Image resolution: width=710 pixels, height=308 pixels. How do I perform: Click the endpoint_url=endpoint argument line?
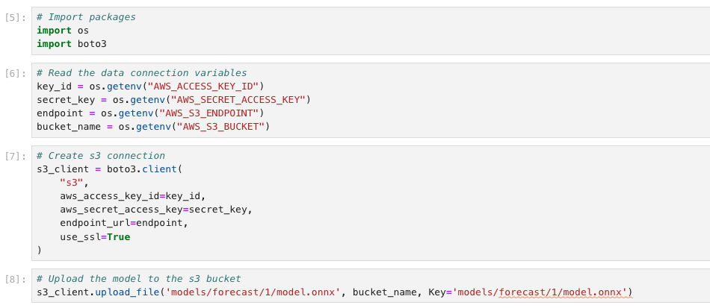coord(123,223)
